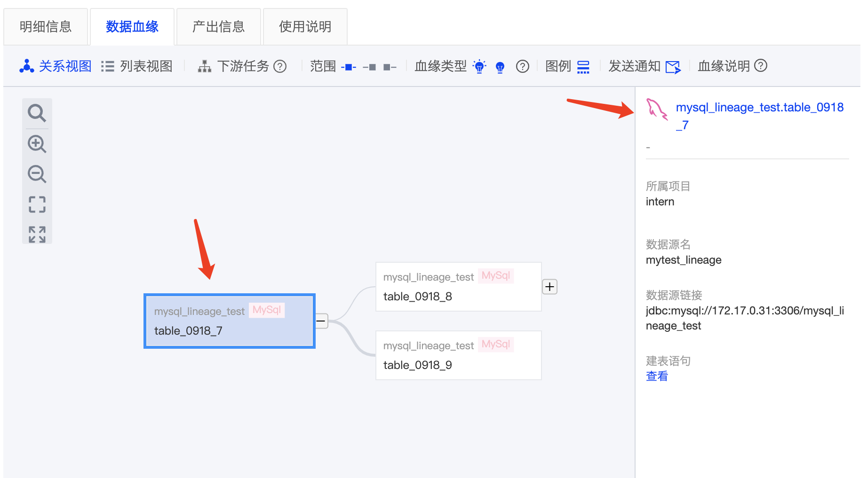Click the mytest_lineage data source name
The width and height of the screenshot is (867, 478).
684,260
